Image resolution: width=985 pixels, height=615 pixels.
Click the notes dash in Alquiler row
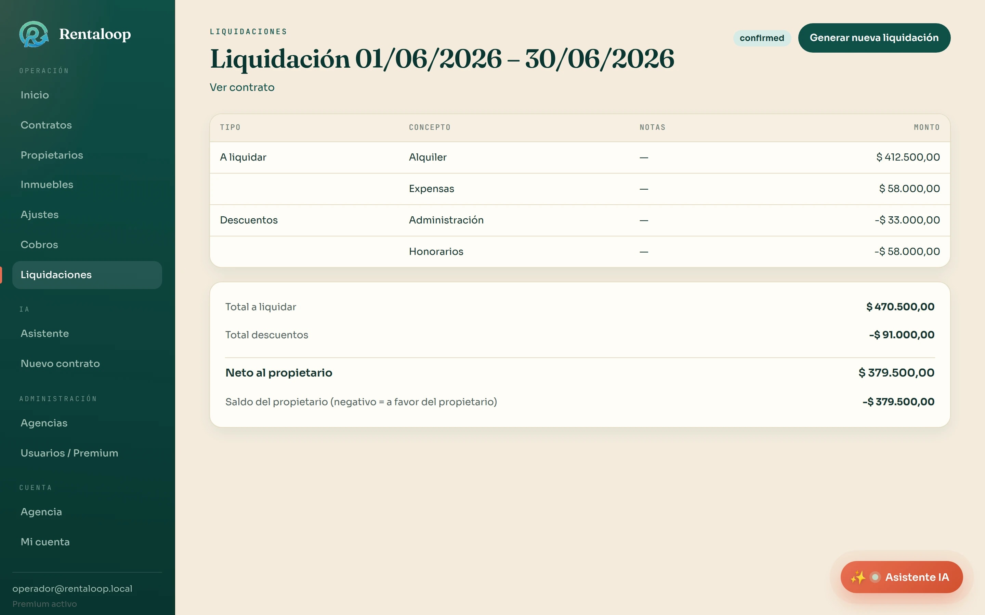[x=644, y=158]
